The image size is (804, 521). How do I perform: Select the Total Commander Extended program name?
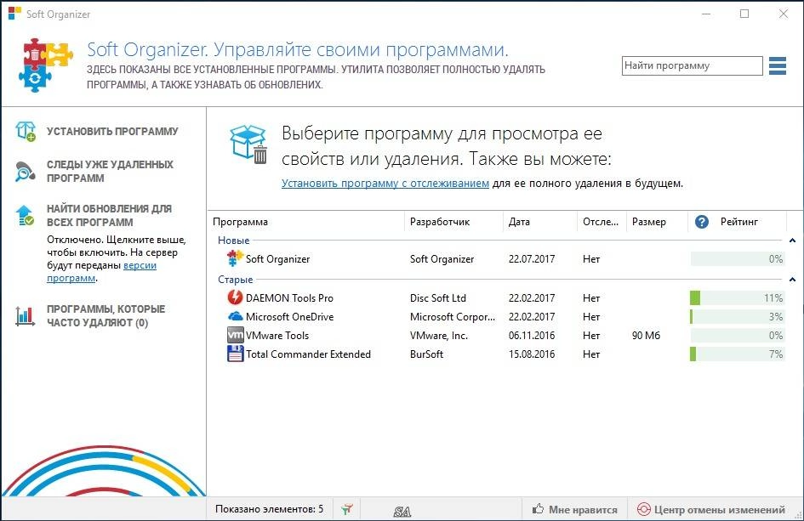click(x=308, y=354)
